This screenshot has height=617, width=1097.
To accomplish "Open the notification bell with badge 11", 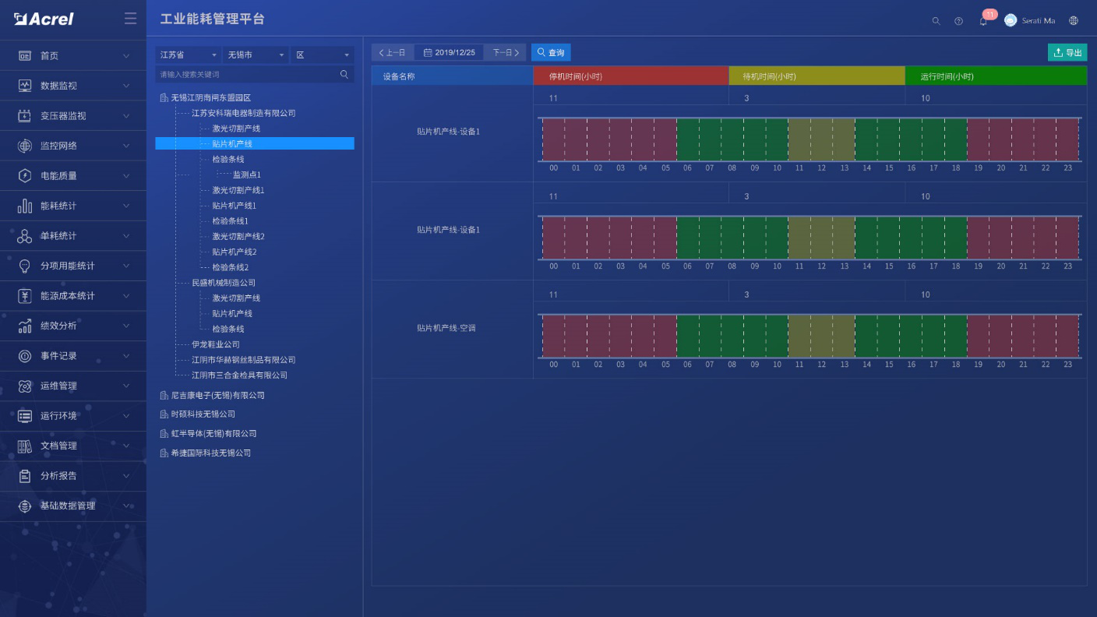I will (x=983, y=21).
